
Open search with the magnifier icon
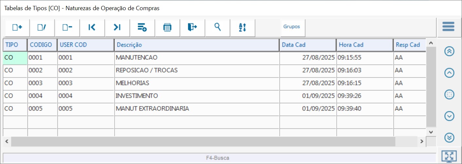point(217,27)
